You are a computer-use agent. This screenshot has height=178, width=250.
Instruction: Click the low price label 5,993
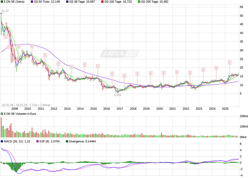pyautogui.click(x=118, y=95)
